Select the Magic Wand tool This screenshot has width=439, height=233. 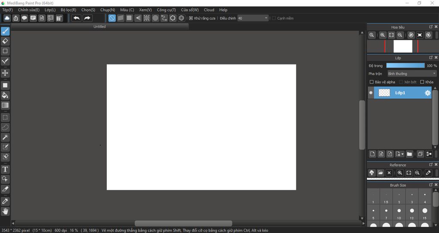pyautogui.click(x=5, y=137)
